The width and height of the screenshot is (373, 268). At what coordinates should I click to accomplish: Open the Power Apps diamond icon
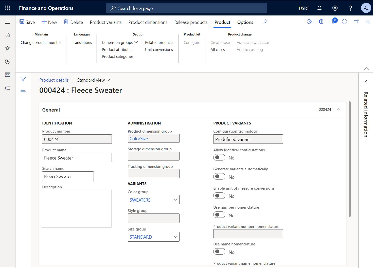click(x=309, y=22)
